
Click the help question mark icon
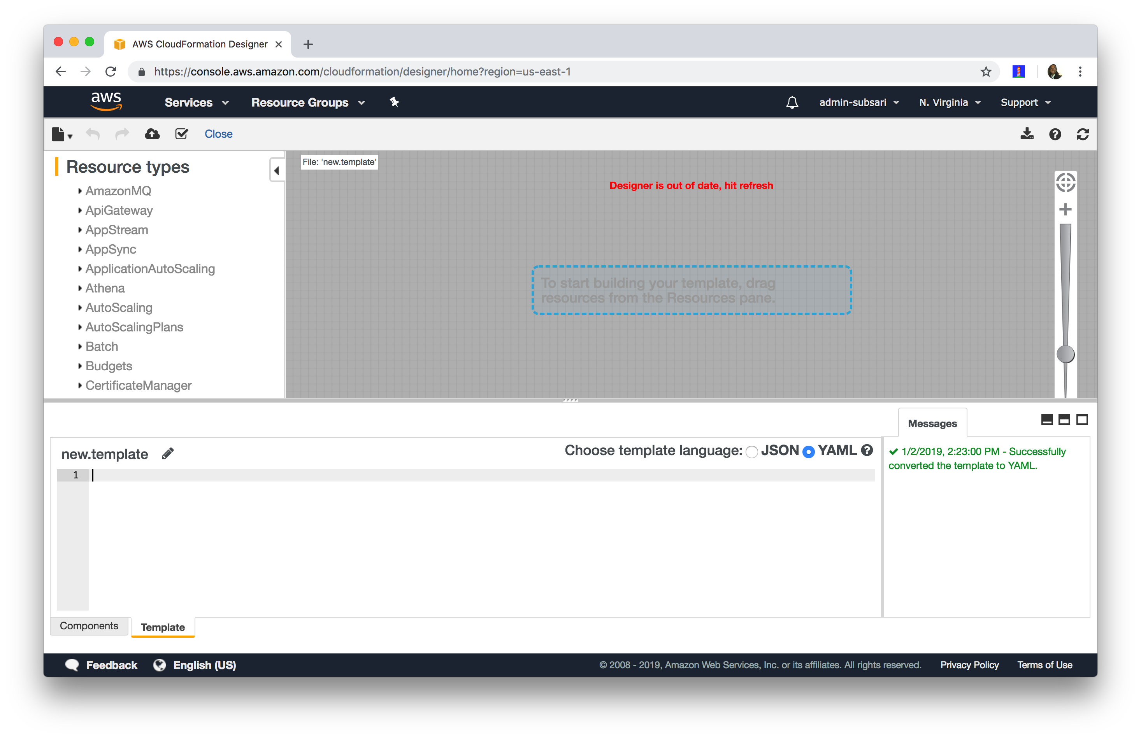tap(1055, 133)
